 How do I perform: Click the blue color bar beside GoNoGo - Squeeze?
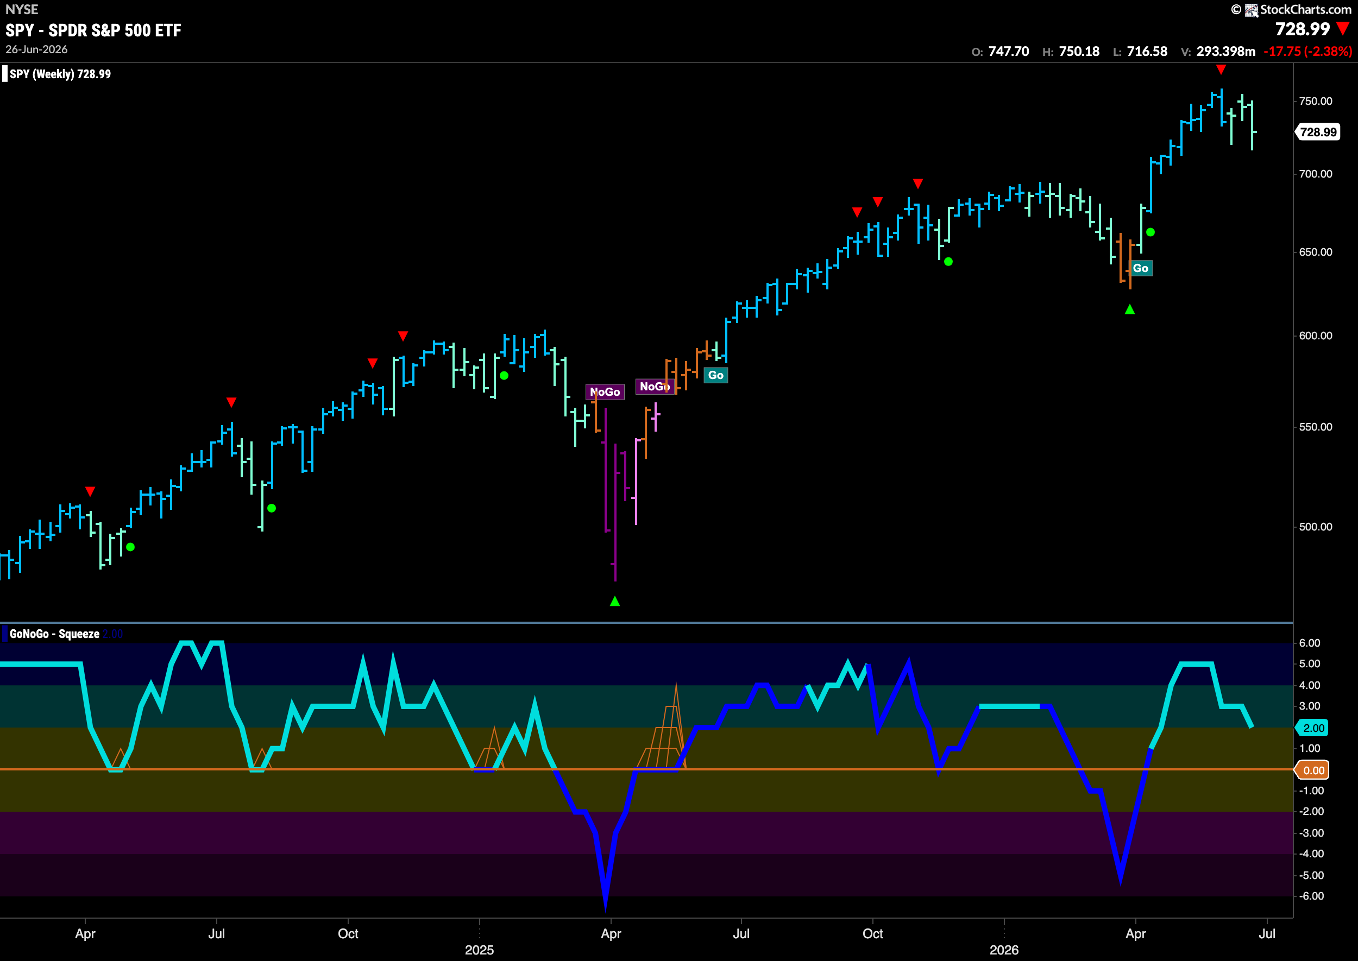click(x=5, y=634)
